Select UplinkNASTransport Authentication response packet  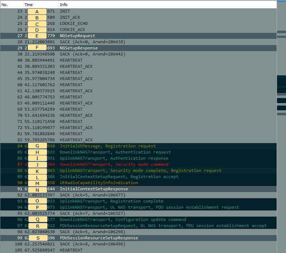coord(138,158)
